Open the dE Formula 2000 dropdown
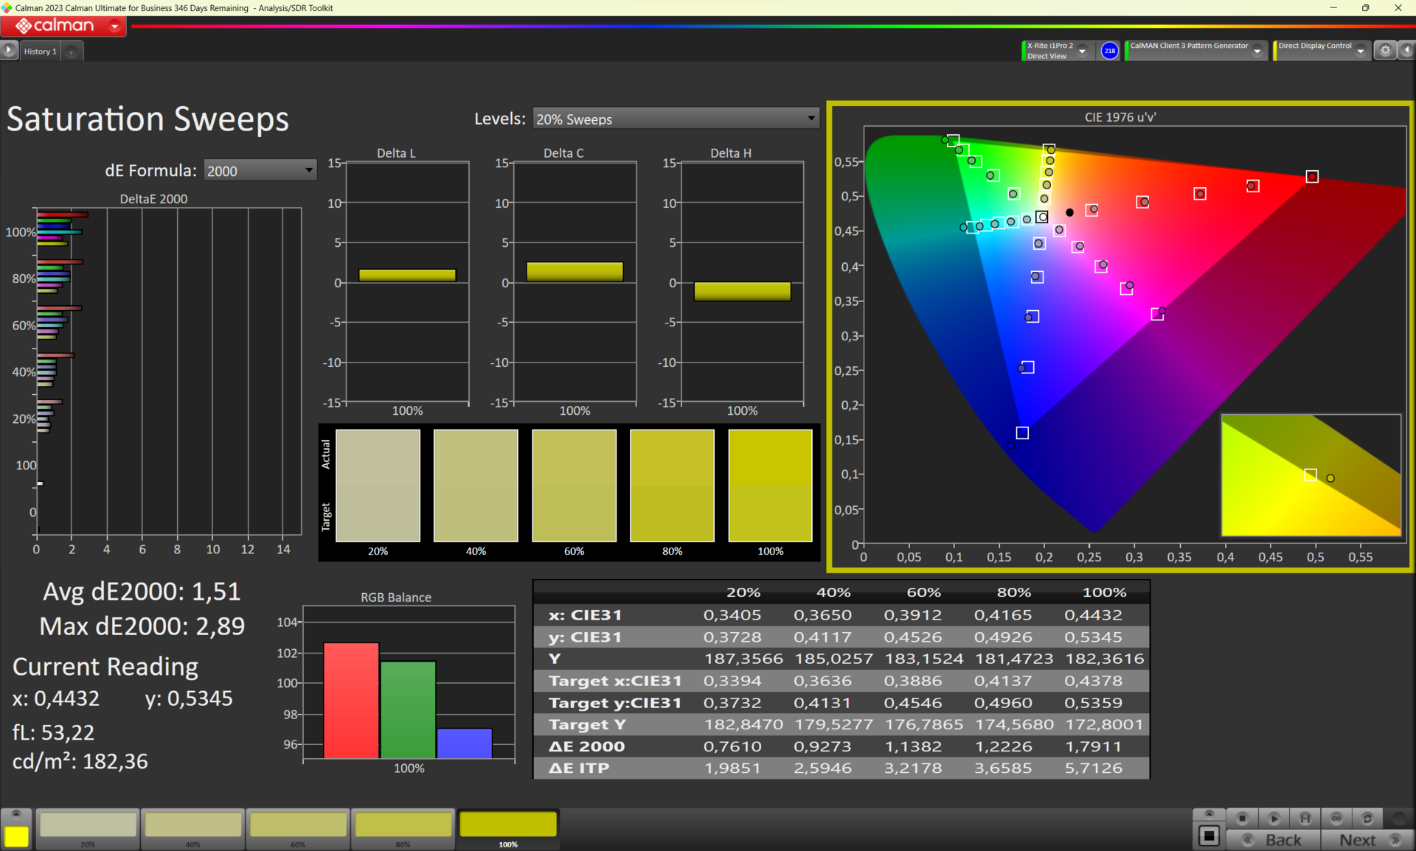Screen dimensions: 1416x851 pos(260,171)
